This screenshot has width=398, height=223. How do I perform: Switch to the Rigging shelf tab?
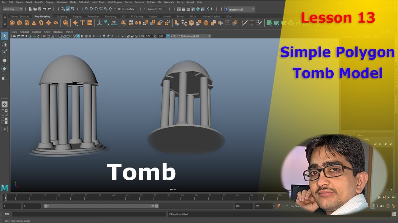[77, 16]
